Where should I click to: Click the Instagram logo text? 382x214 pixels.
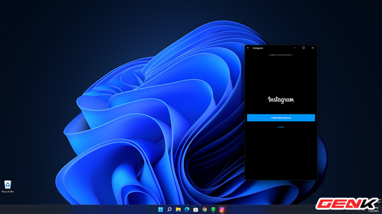tap(281, 100)
